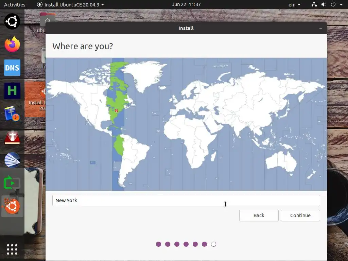The width and height of the screenshot is (348, 261).
Task: Open the red Bible cross app icon
Action: point(12,137)
